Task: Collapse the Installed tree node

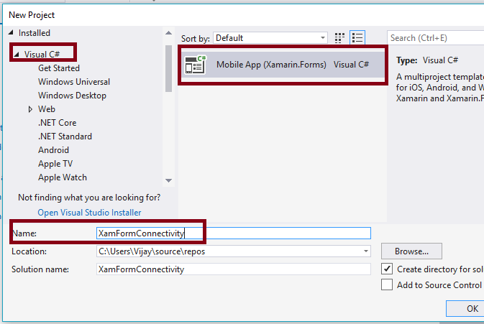Action: click(11, 32)
